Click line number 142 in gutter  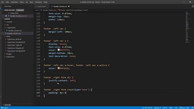click(38, 78)
